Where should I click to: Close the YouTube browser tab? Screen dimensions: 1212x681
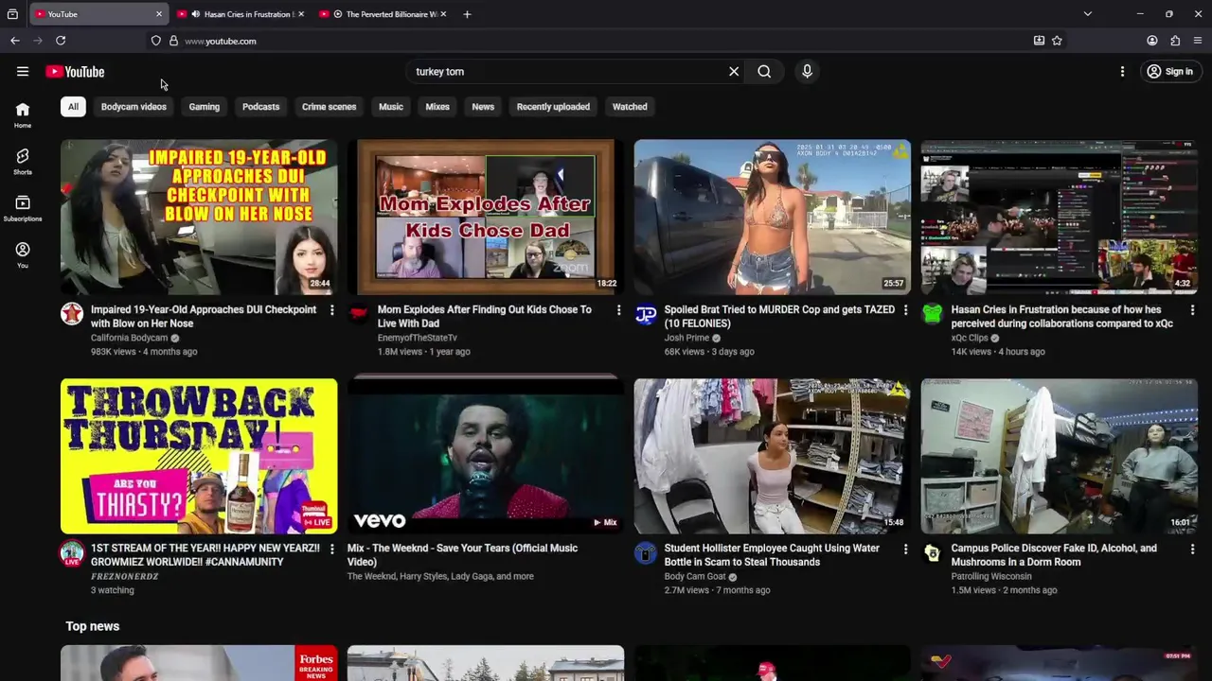click(159, 14)
